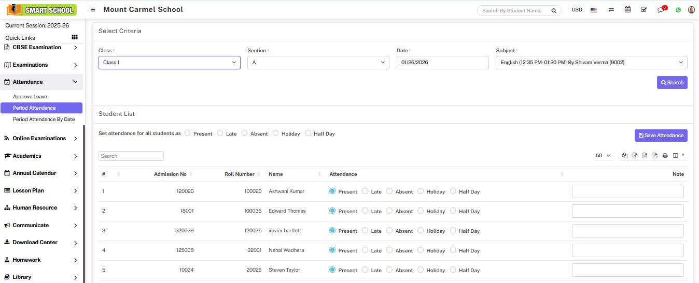Open Period Attendance By Date
Viewport: 699px width, 283px height.
tap(44, 120)
